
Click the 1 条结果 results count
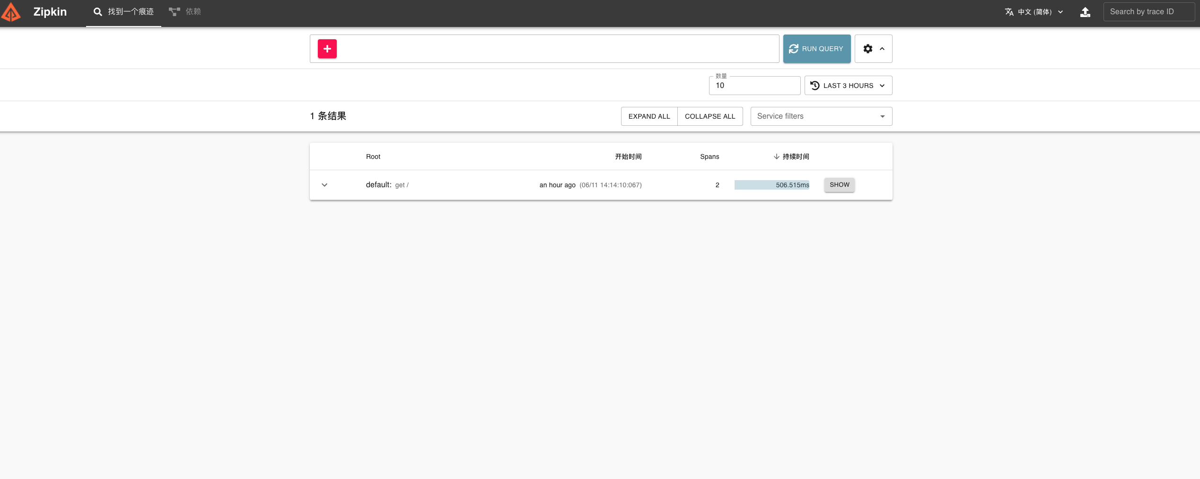click(328, 116)
